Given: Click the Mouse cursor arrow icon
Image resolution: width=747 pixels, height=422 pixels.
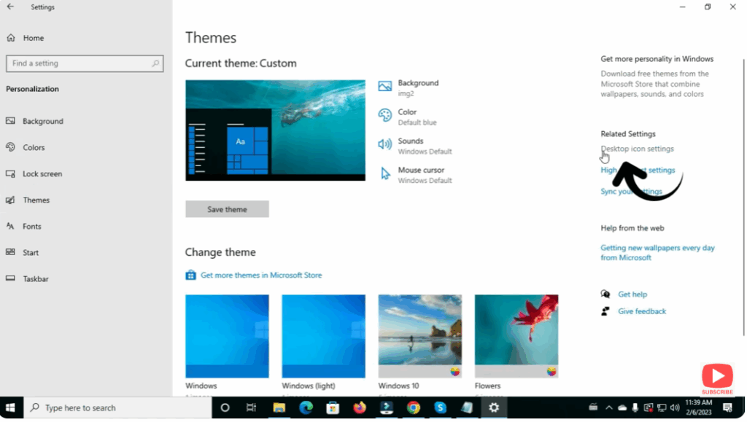Looking at the screenshot, I should 385,173.
